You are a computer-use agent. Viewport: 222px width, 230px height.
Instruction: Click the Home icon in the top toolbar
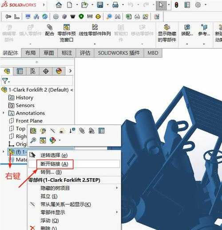coord(59,5)
